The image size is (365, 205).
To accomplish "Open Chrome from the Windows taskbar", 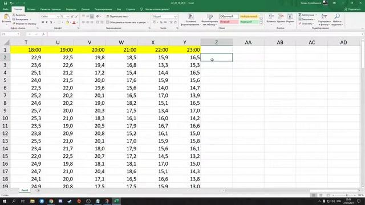I will [51, 201].
